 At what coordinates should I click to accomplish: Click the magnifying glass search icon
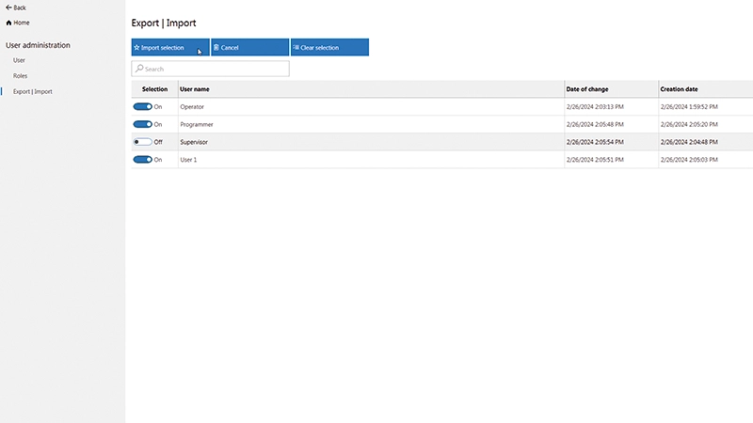tap(139, 69)
